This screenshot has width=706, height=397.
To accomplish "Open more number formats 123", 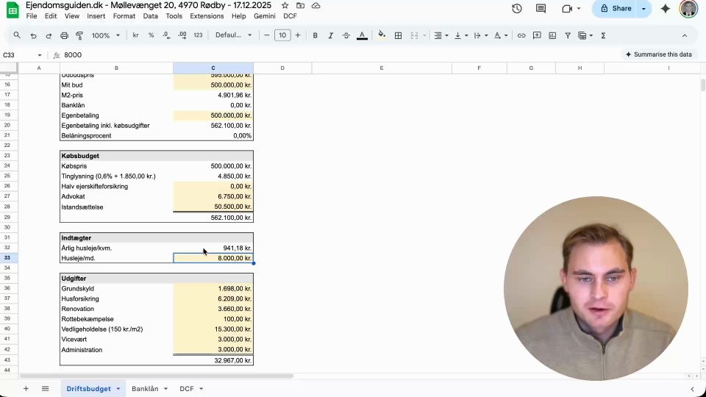I will pos(198,35).
